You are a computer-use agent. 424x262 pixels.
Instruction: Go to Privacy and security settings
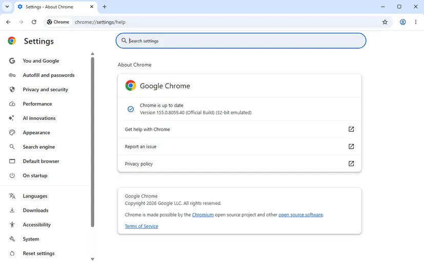46,90
